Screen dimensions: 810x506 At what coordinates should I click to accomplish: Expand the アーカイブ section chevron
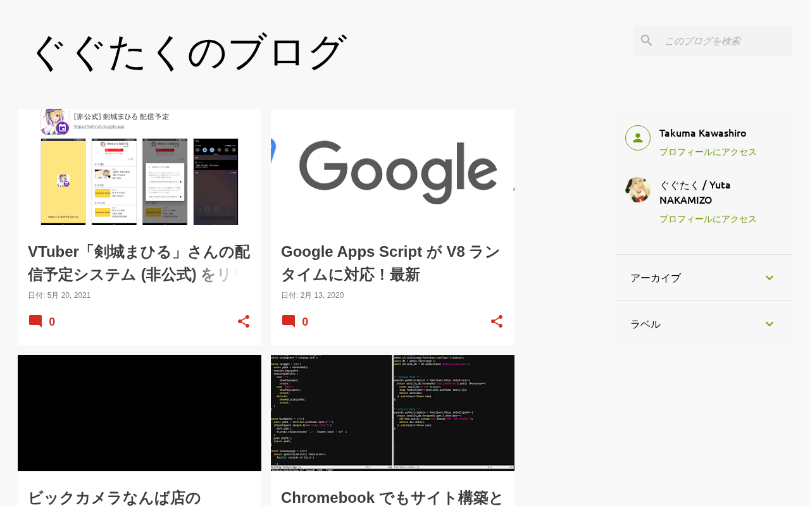(x=769, y=278)
